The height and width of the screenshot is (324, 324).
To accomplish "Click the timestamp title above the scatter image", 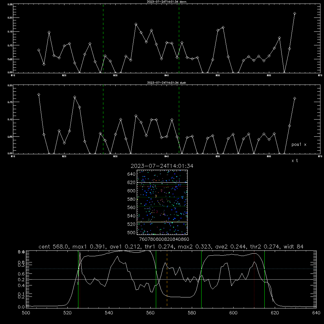I will coord(162,166).
